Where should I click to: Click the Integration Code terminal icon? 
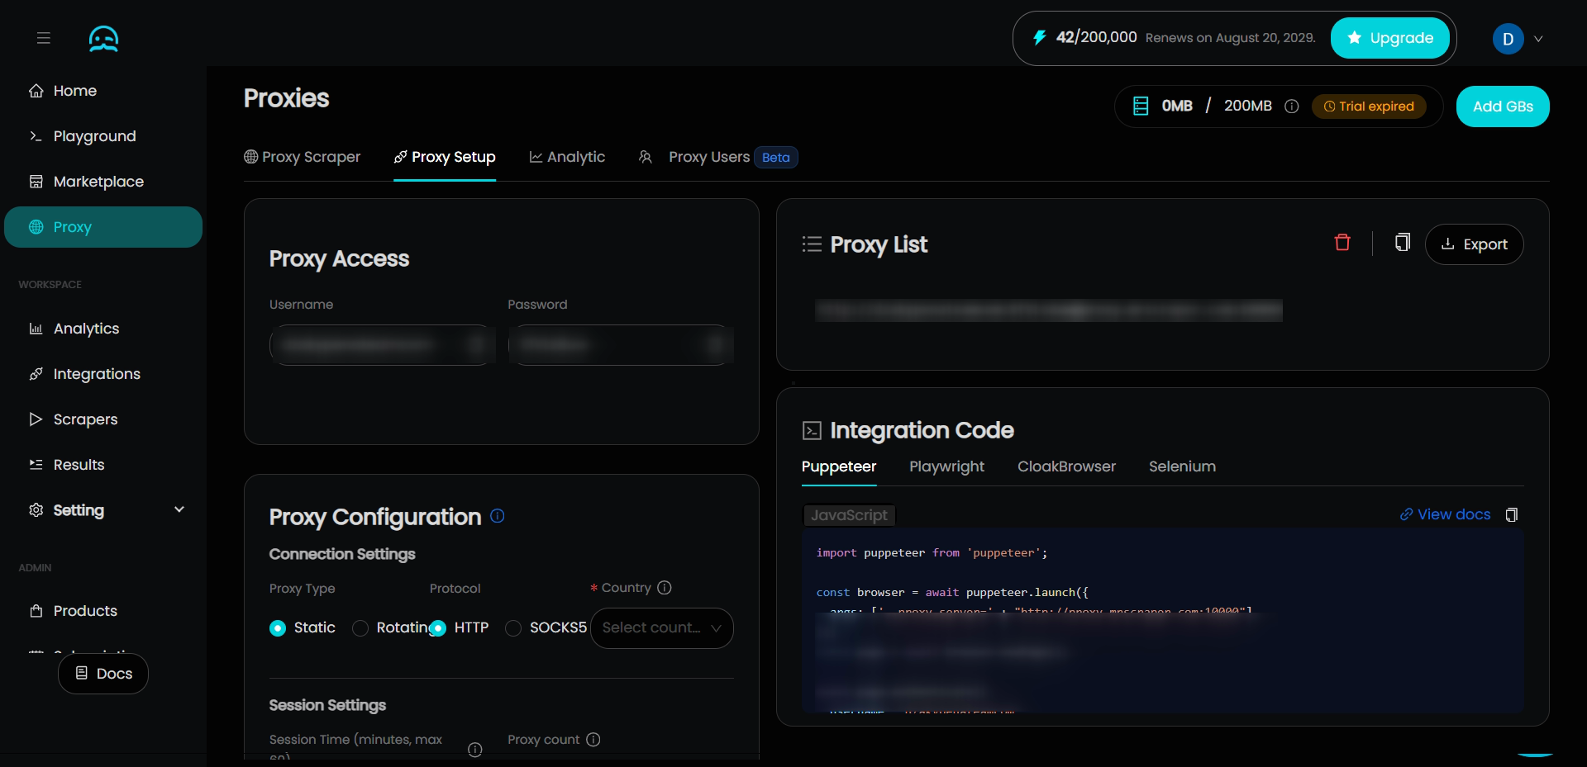tap(812, 430)
